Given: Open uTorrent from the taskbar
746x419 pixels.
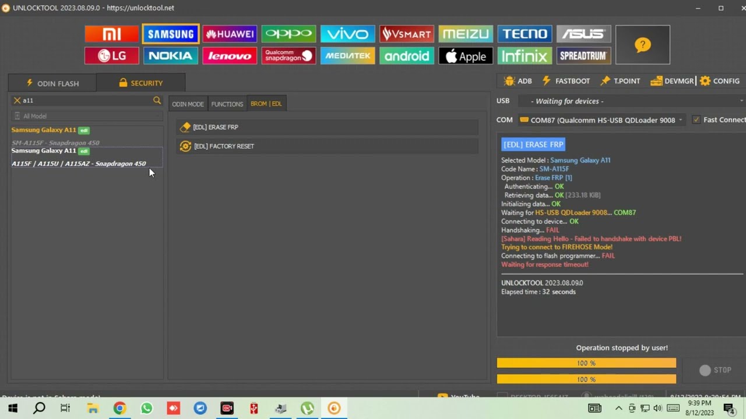Looking at the screenshot, I should (x=307, y=409).
